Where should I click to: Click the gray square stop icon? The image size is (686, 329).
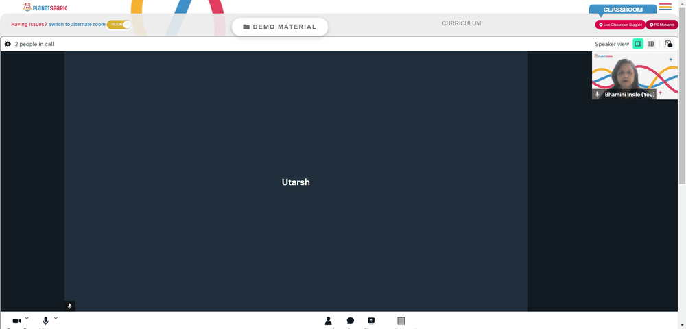click(x=401, y=321)
